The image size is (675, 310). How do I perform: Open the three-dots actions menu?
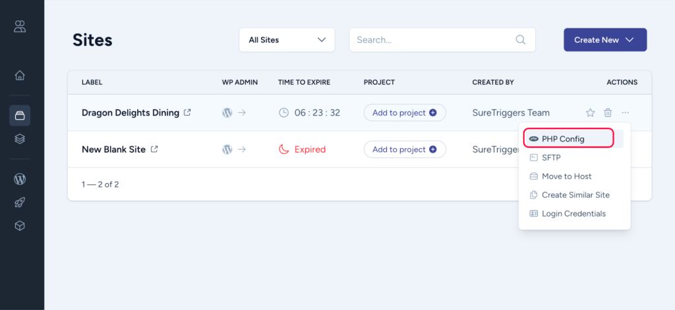[x=626, y=113]
